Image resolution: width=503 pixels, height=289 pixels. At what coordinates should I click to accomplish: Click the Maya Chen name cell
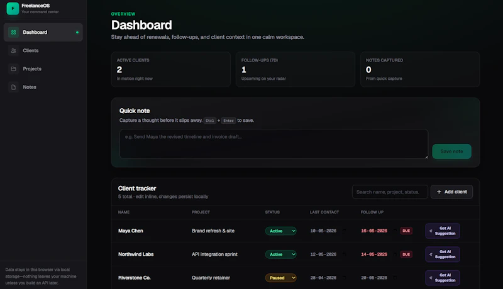pos(131,231)
